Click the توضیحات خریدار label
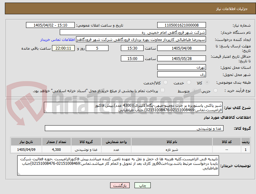 236,166
